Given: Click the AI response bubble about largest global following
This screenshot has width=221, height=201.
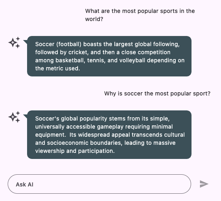Looking at the screenshot, I should pyautogui.click(x=109, y=56).
